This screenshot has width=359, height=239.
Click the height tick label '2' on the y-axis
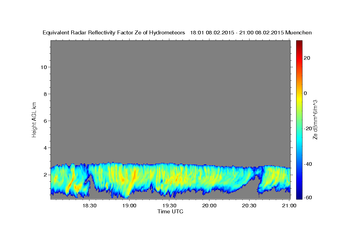pos(45,174)
